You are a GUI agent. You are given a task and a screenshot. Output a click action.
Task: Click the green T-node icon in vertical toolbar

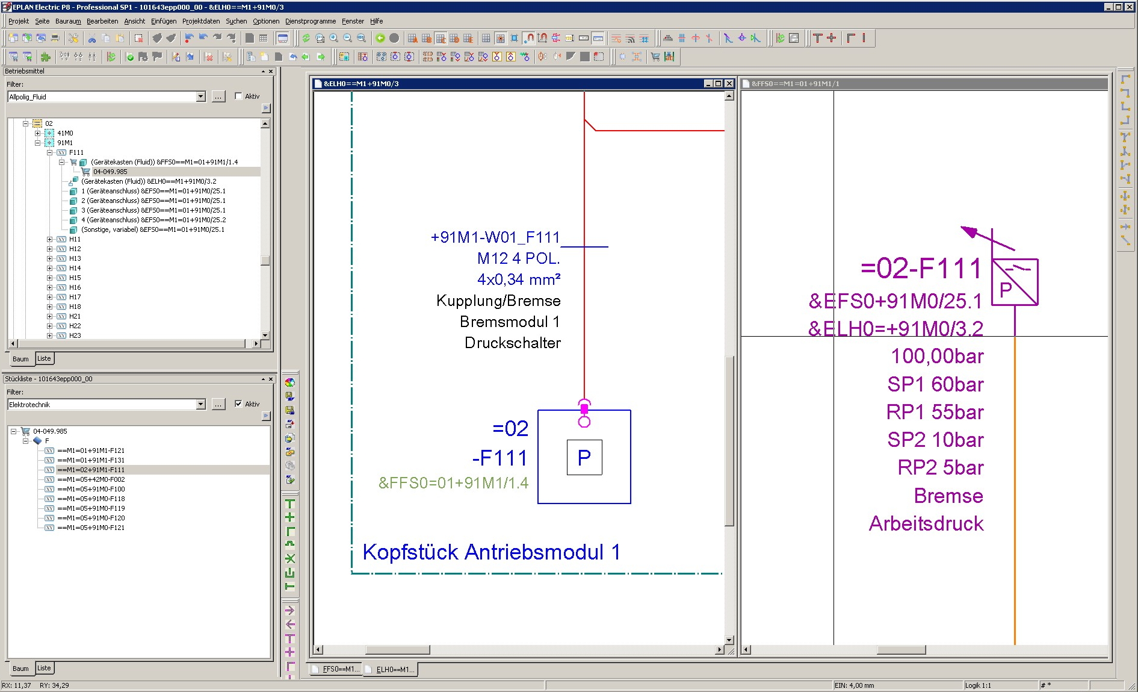pyautogui.click(x=289, y=503)
